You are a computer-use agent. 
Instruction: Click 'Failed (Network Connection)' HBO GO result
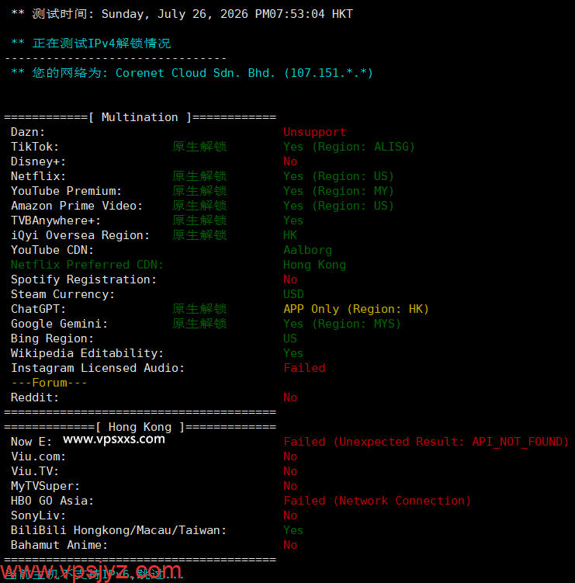pos(377,501)
